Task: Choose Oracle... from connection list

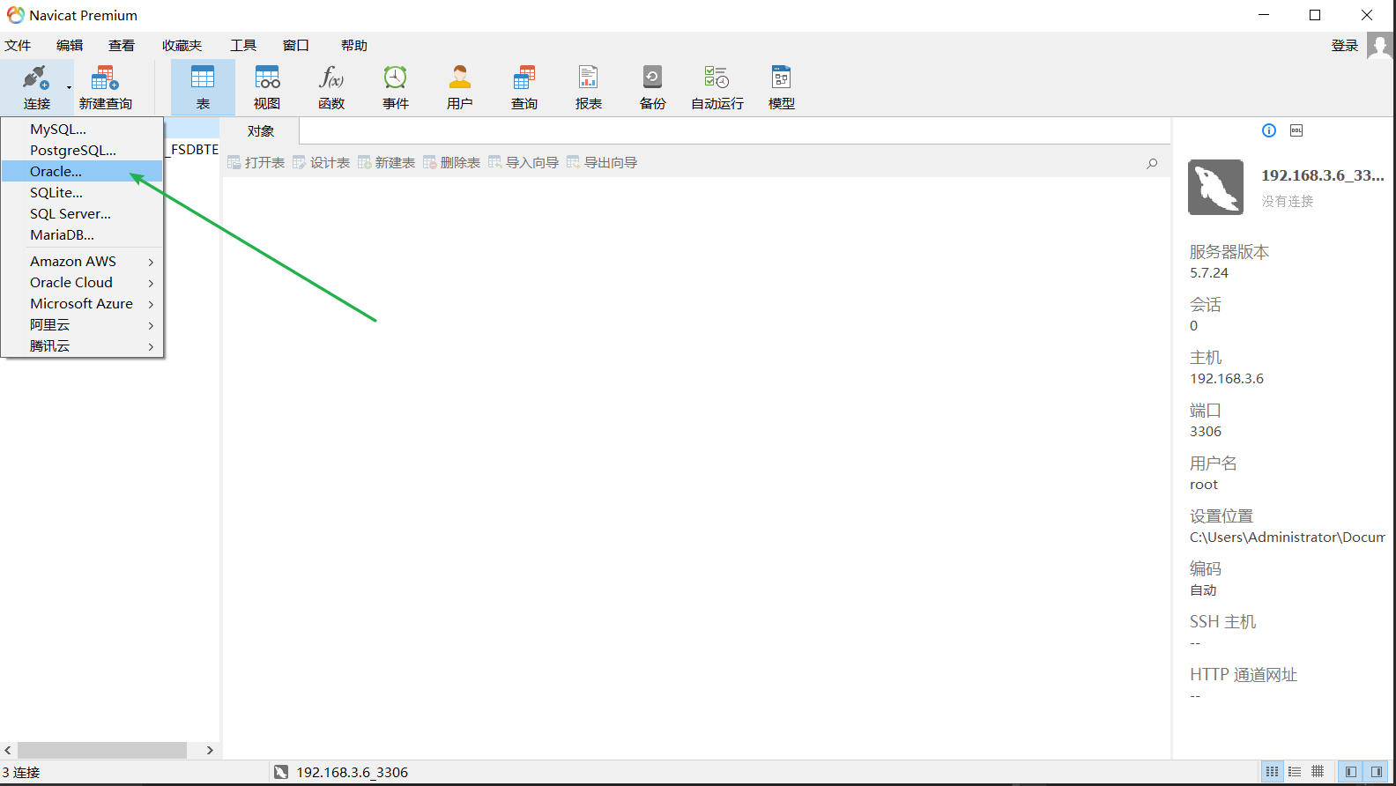Action: pos(82,172)
